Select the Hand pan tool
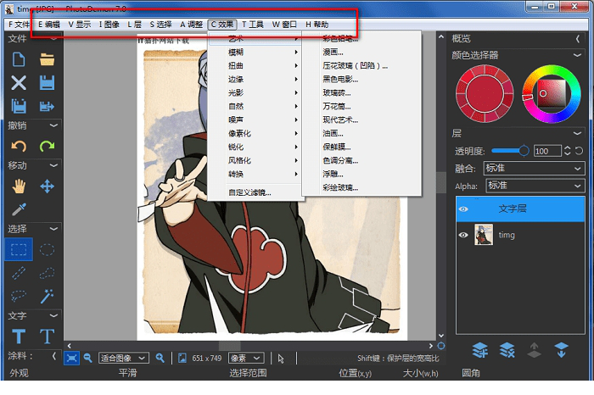The image size is (594, 395). click(19, 186)
